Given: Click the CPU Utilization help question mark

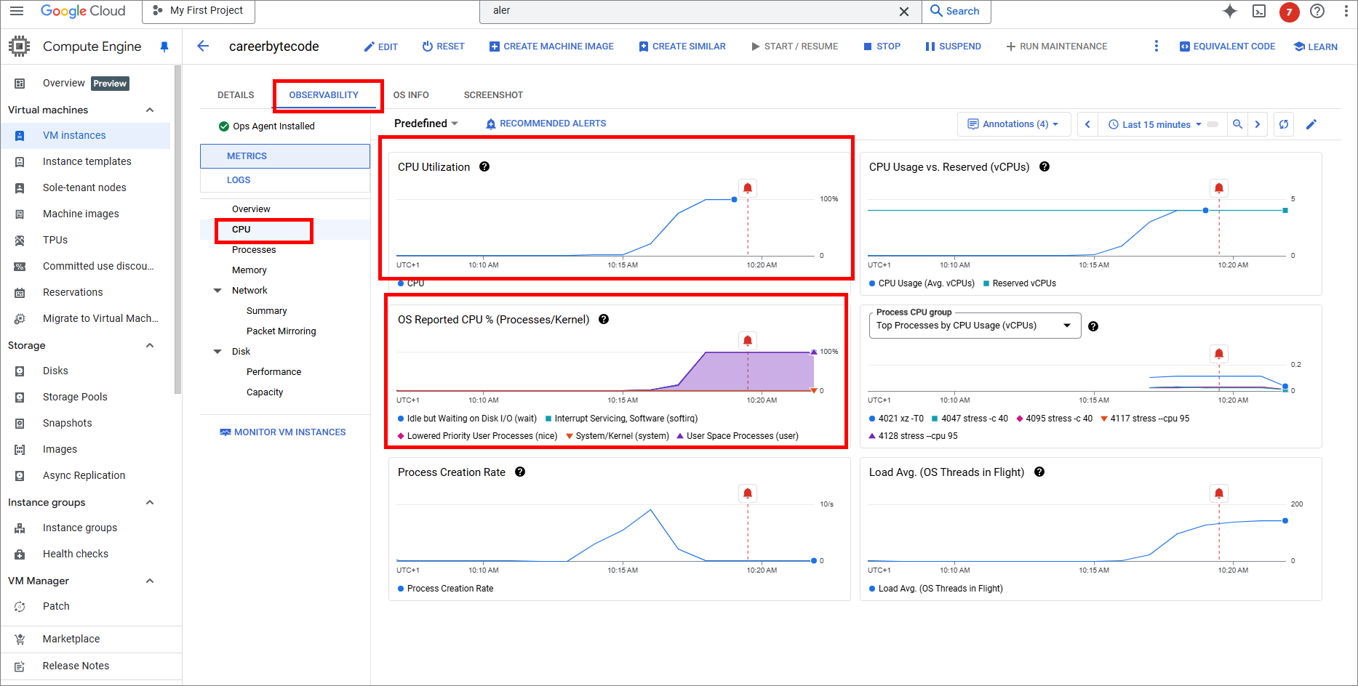Looking at the screenshot, I should (484, 166).
